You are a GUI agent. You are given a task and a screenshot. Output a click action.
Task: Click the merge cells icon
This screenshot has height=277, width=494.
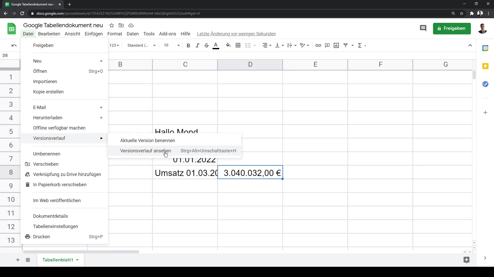pos(248,45)
